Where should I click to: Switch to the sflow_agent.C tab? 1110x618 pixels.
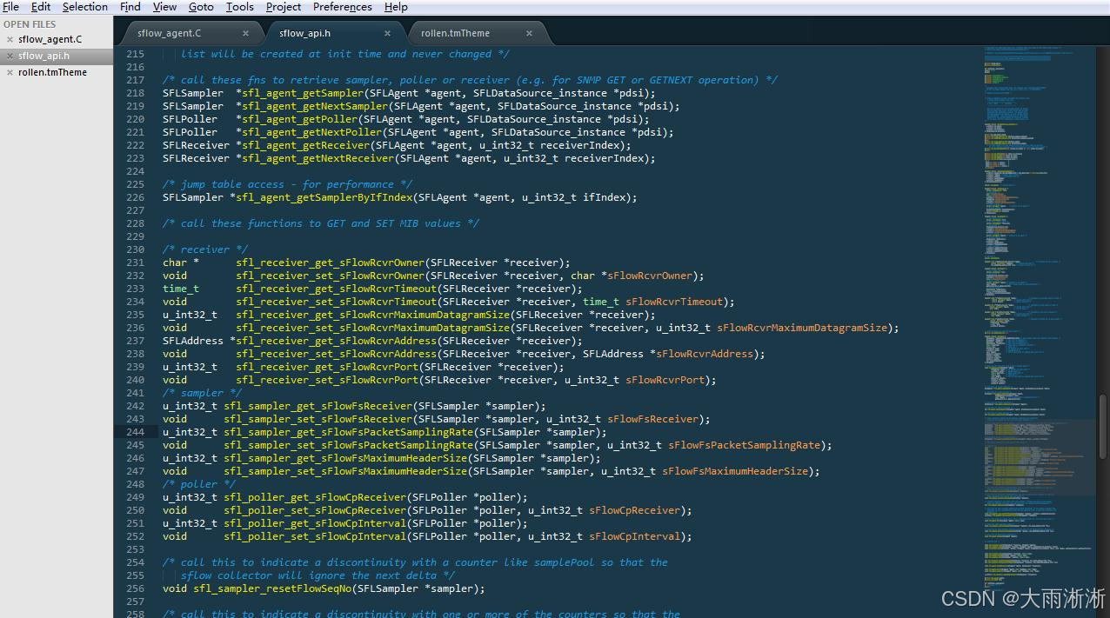(170, 32)
